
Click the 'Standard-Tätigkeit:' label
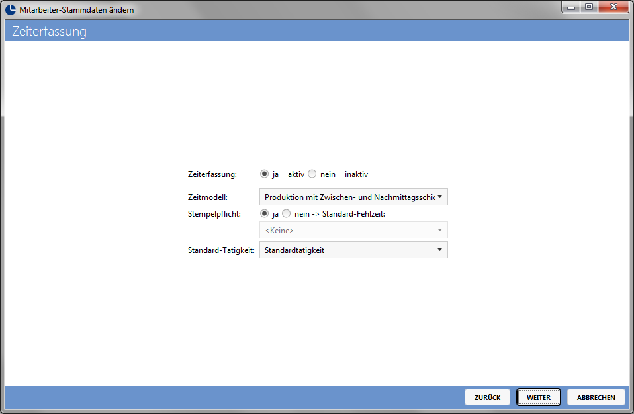221,250
